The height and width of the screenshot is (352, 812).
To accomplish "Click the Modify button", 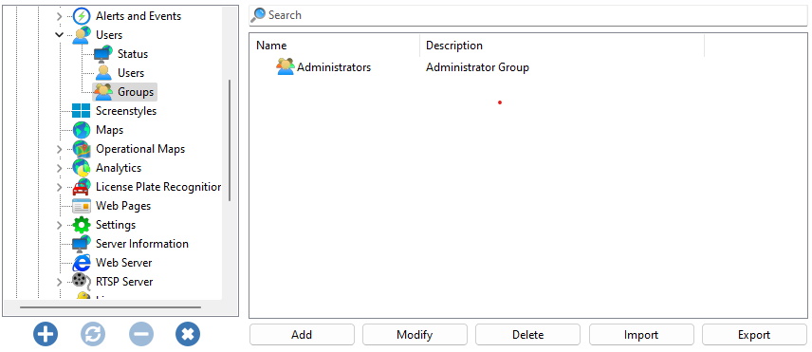I will 415,335.
